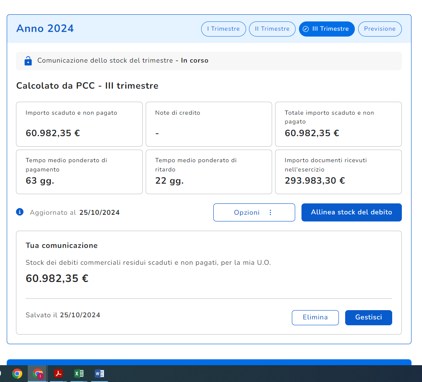
Task: Open the Previsione tab
Action: [380, 29]
